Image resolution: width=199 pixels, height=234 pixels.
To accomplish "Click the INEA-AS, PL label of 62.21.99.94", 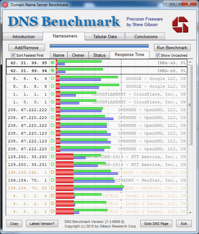I will coord(172,71).
